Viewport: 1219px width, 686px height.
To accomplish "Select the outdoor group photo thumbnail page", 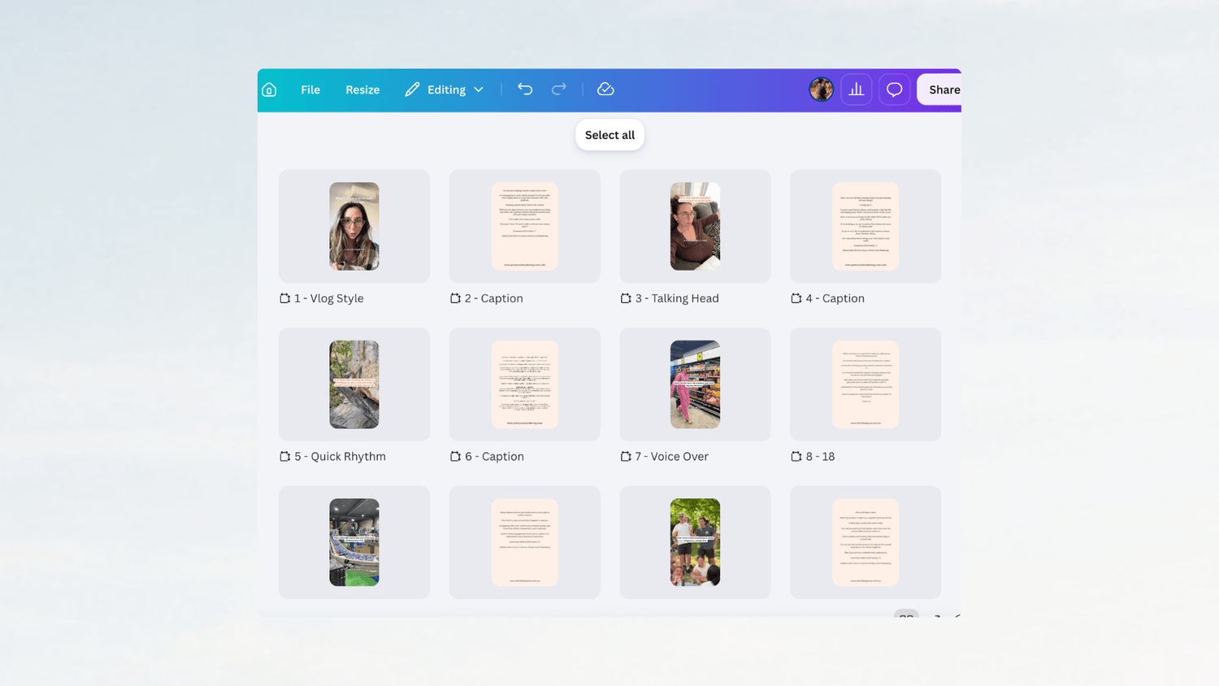I will coord(696,542).
